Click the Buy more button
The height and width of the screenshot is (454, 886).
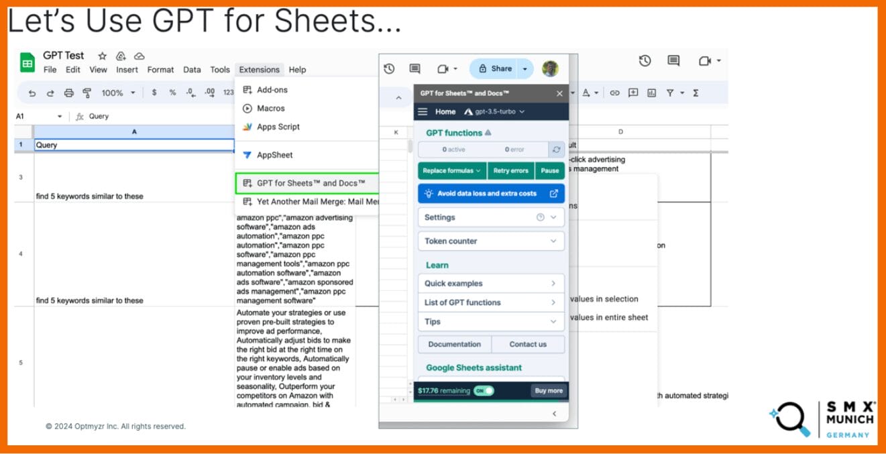[x=548, y=390]
